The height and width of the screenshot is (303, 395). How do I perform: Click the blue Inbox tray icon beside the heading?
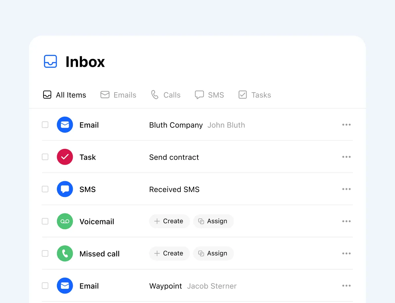coord(50,62)
